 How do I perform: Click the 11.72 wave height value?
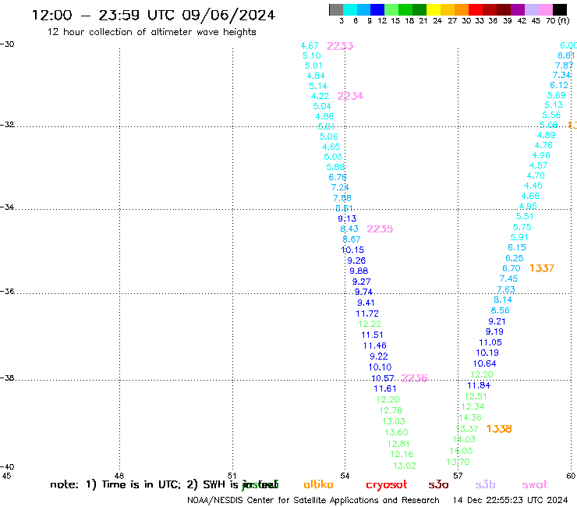tap(367, 314)
